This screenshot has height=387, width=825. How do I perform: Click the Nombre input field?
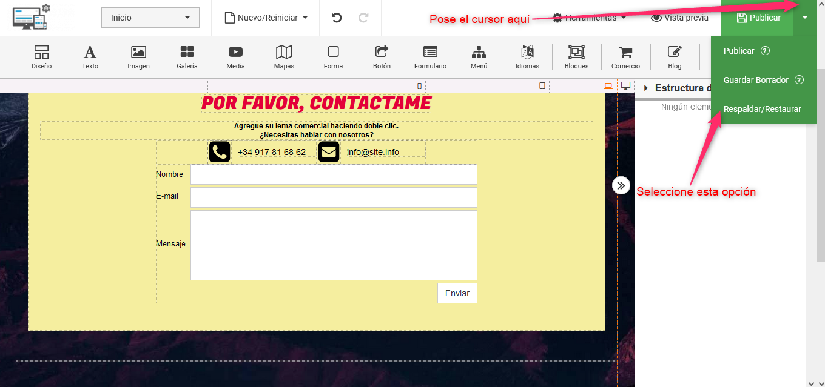click(x=334, y=174)
